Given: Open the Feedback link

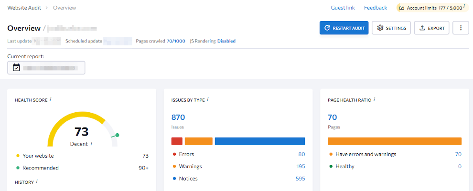Looking at the screenshot, I should (x=375, y=8).
